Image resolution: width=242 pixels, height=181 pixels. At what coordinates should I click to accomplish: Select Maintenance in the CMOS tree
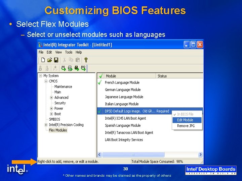(63, 87)
